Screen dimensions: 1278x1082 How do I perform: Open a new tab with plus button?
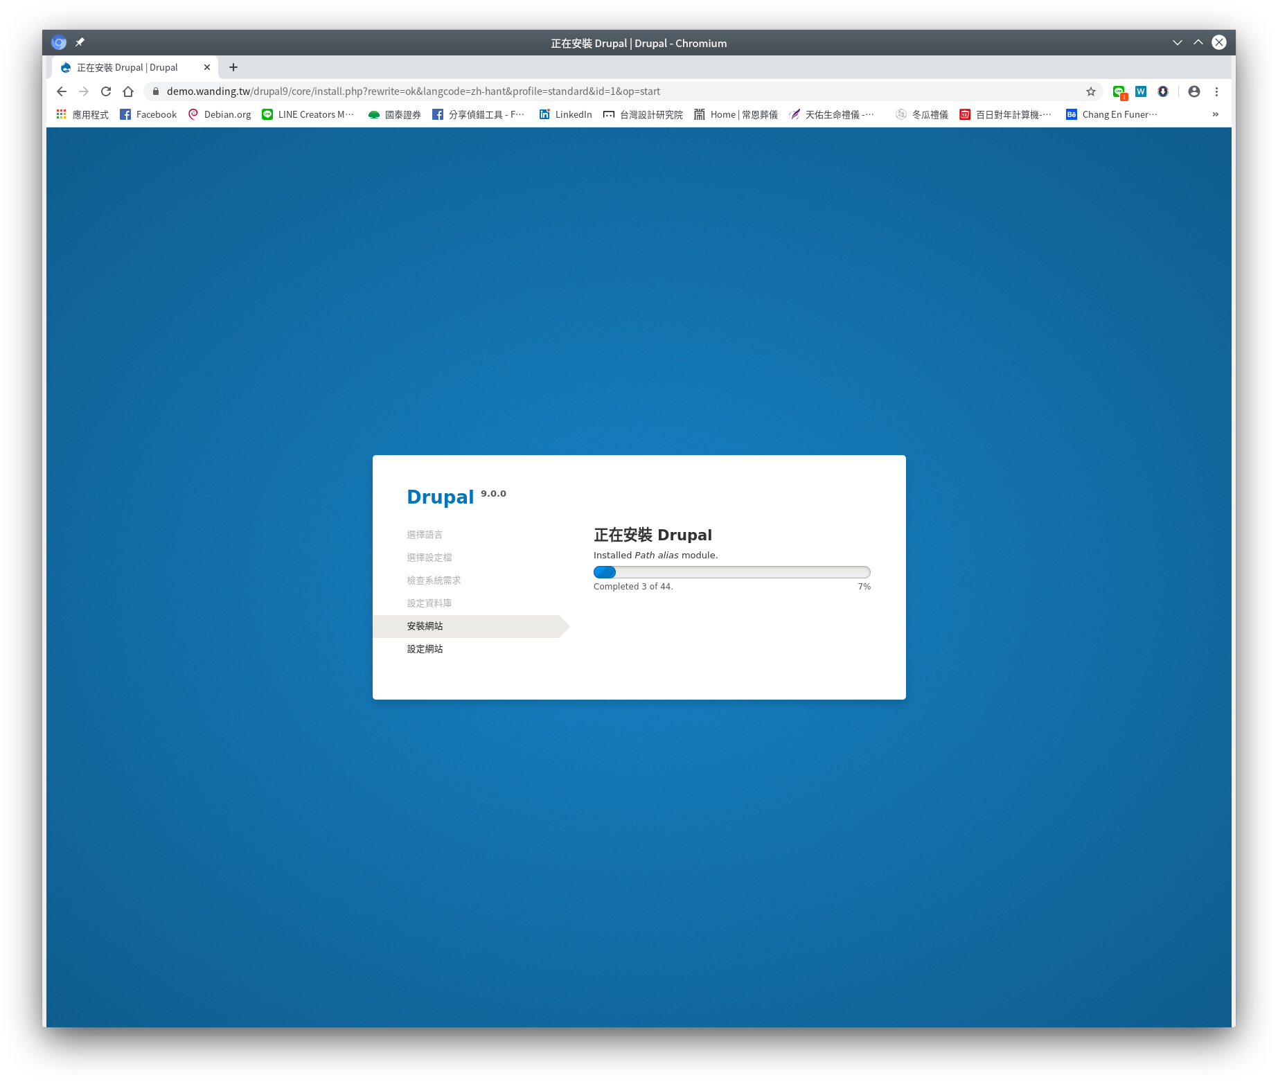click(x=233, y=67)
